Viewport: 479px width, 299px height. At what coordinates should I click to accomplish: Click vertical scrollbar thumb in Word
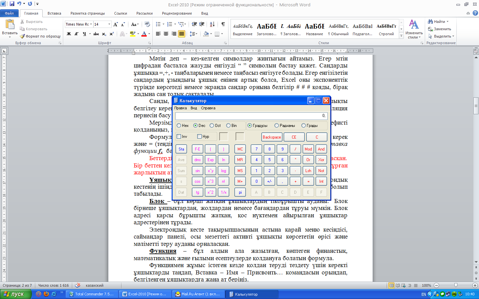coord(476,106)
